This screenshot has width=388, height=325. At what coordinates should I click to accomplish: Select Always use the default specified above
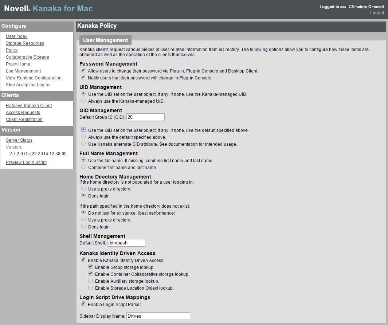[x=84, y=137]
